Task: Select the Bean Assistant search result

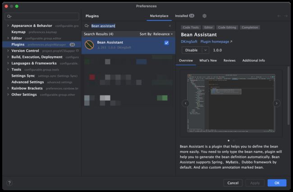Action: point(128,45)
